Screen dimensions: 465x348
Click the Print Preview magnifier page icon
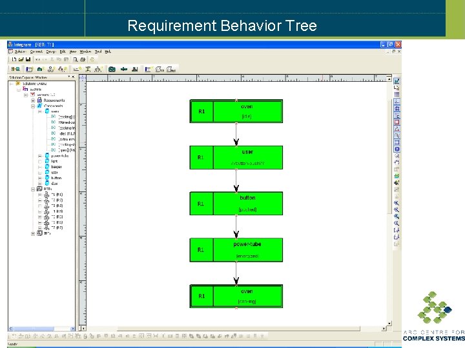[76, 59]
